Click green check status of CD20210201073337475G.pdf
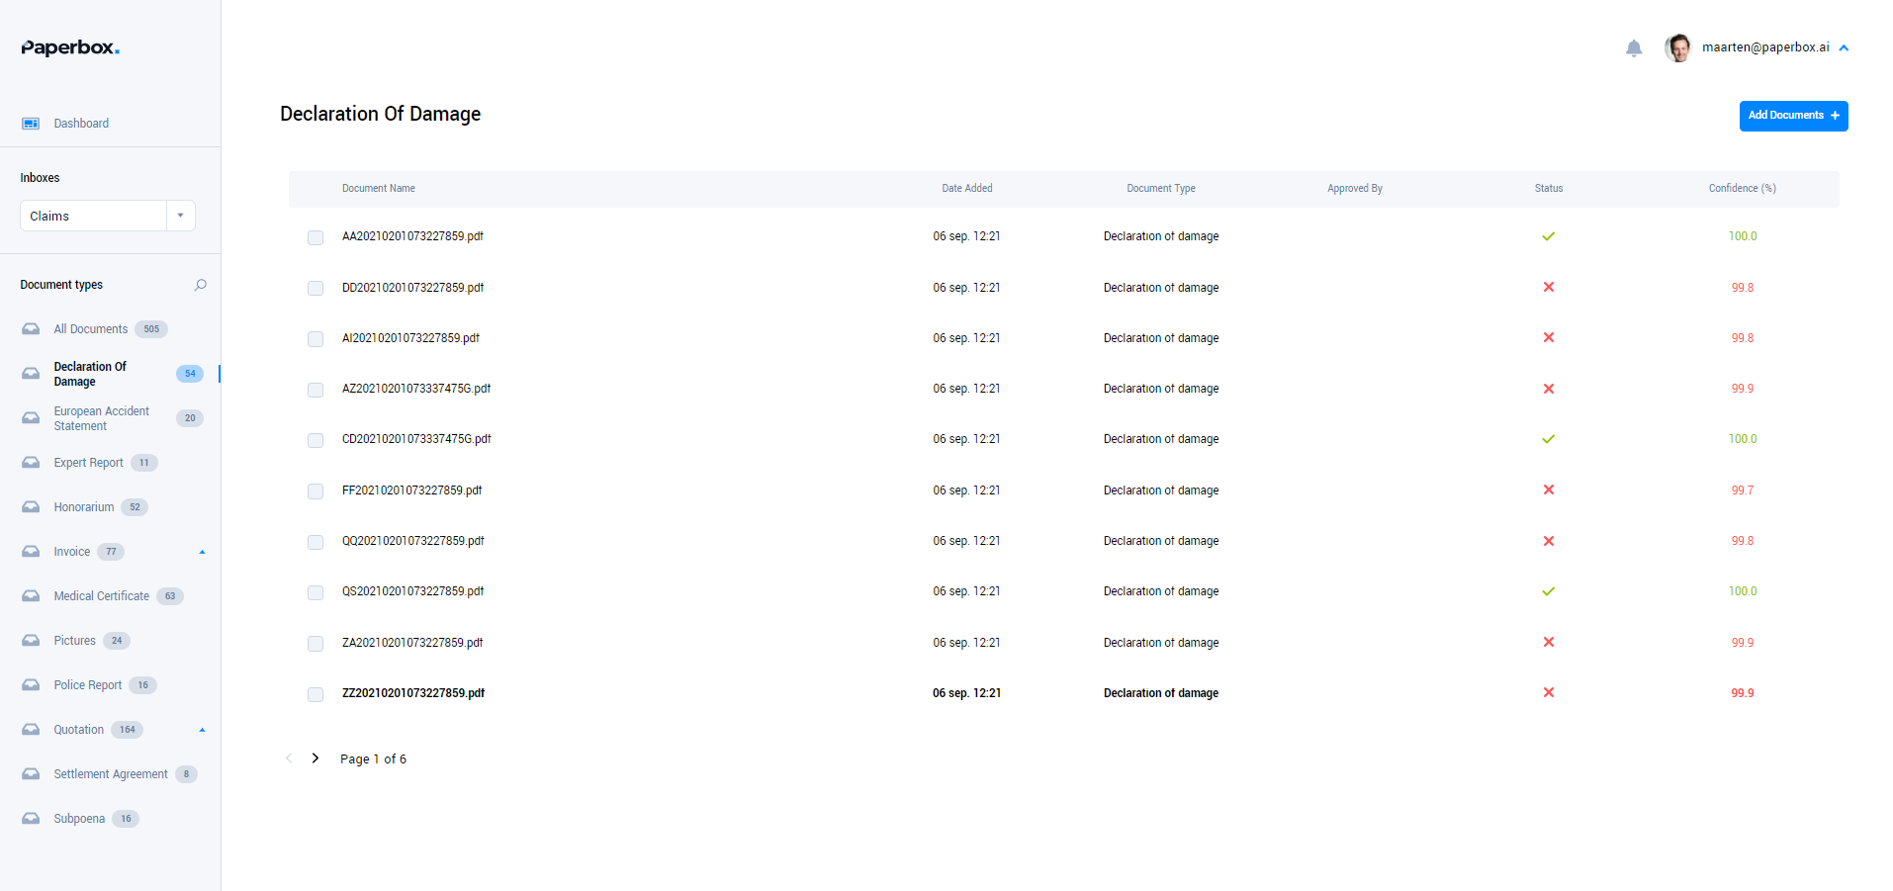Screen dimensions: 1893x891 click(1549, 439)
